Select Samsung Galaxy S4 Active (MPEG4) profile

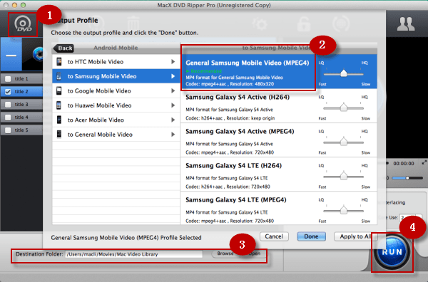click(x=279, y=140)
